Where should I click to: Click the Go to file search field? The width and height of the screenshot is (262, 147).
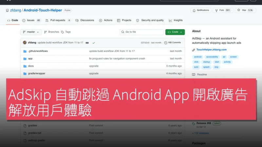(142, 32)
